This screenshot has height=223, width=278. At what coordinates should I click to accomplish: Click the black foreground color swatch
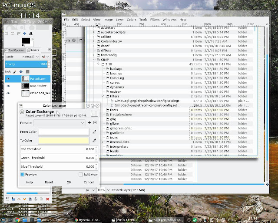(x=26, y=41)
